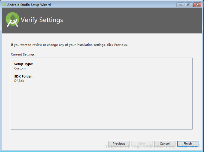Go back with the Previous button

click(119, 144)
